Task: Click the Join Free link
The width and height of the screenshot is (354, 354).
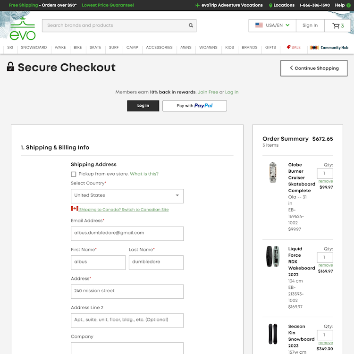Action: point(208,92)
